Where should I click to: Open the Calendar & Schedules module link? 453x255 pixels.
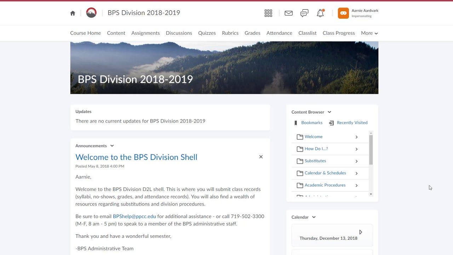pos(325,173)
